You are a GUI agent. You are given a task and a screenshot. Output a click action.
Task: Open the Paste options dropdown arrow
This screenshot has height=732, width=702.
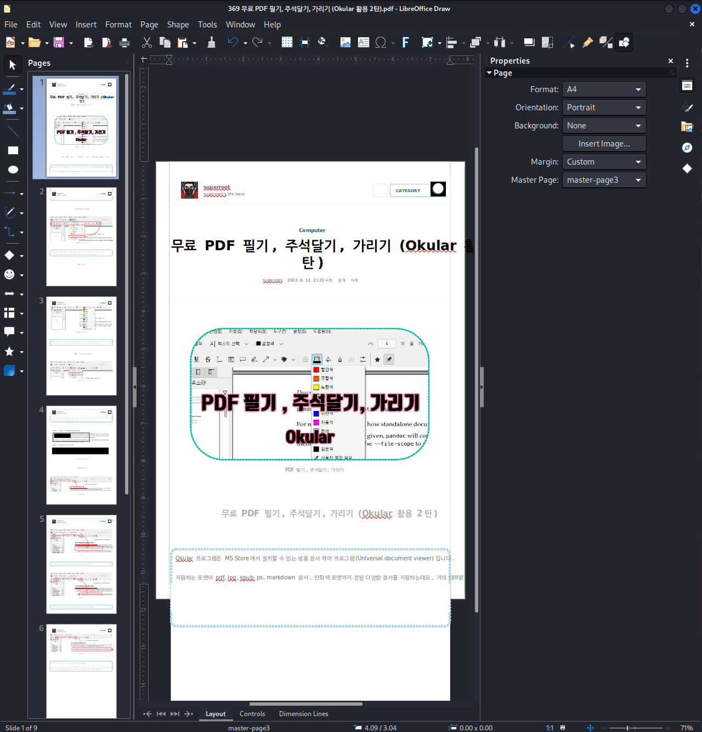click(x=194, y=43)
